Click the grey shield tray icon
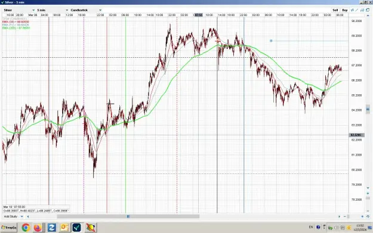Viewport: 373px width, 233px height. [x=343, y=228]
